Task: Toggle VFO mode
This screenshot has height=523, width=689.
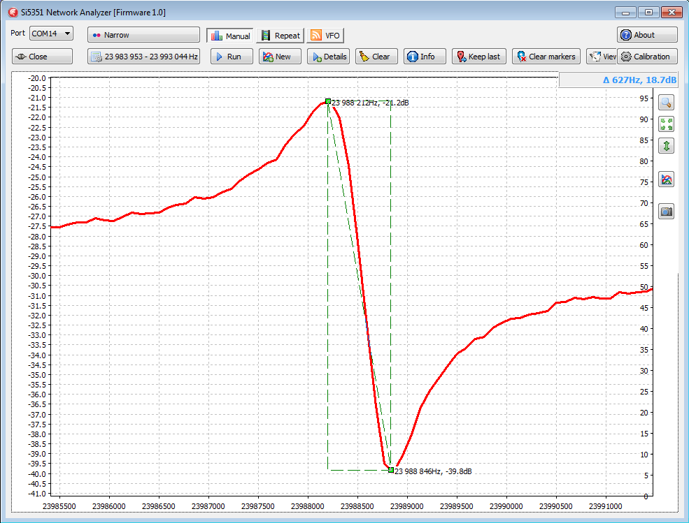Action: tap(325, 36)
